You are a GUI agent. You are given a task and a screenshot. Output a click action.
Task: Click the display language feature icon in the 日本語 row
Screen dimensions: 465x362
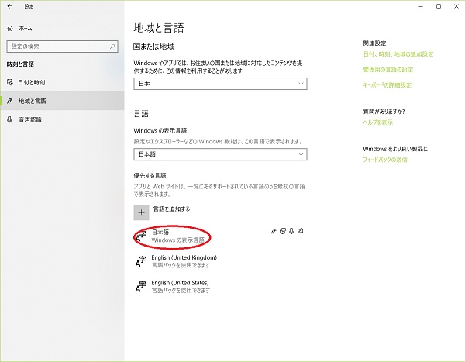tap(274, 231)
